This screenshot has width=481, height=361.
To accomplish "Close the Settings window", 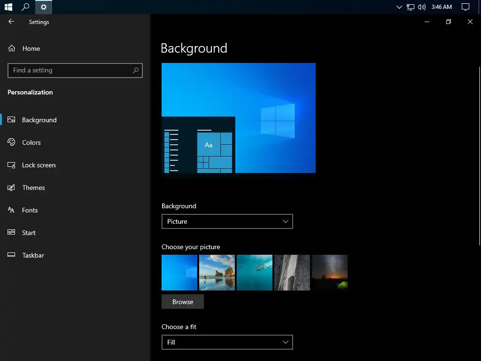I will point(470,22).
